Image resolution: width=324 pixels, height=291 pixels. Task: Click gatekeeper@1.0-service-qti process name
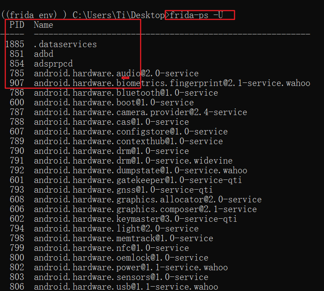179,180
